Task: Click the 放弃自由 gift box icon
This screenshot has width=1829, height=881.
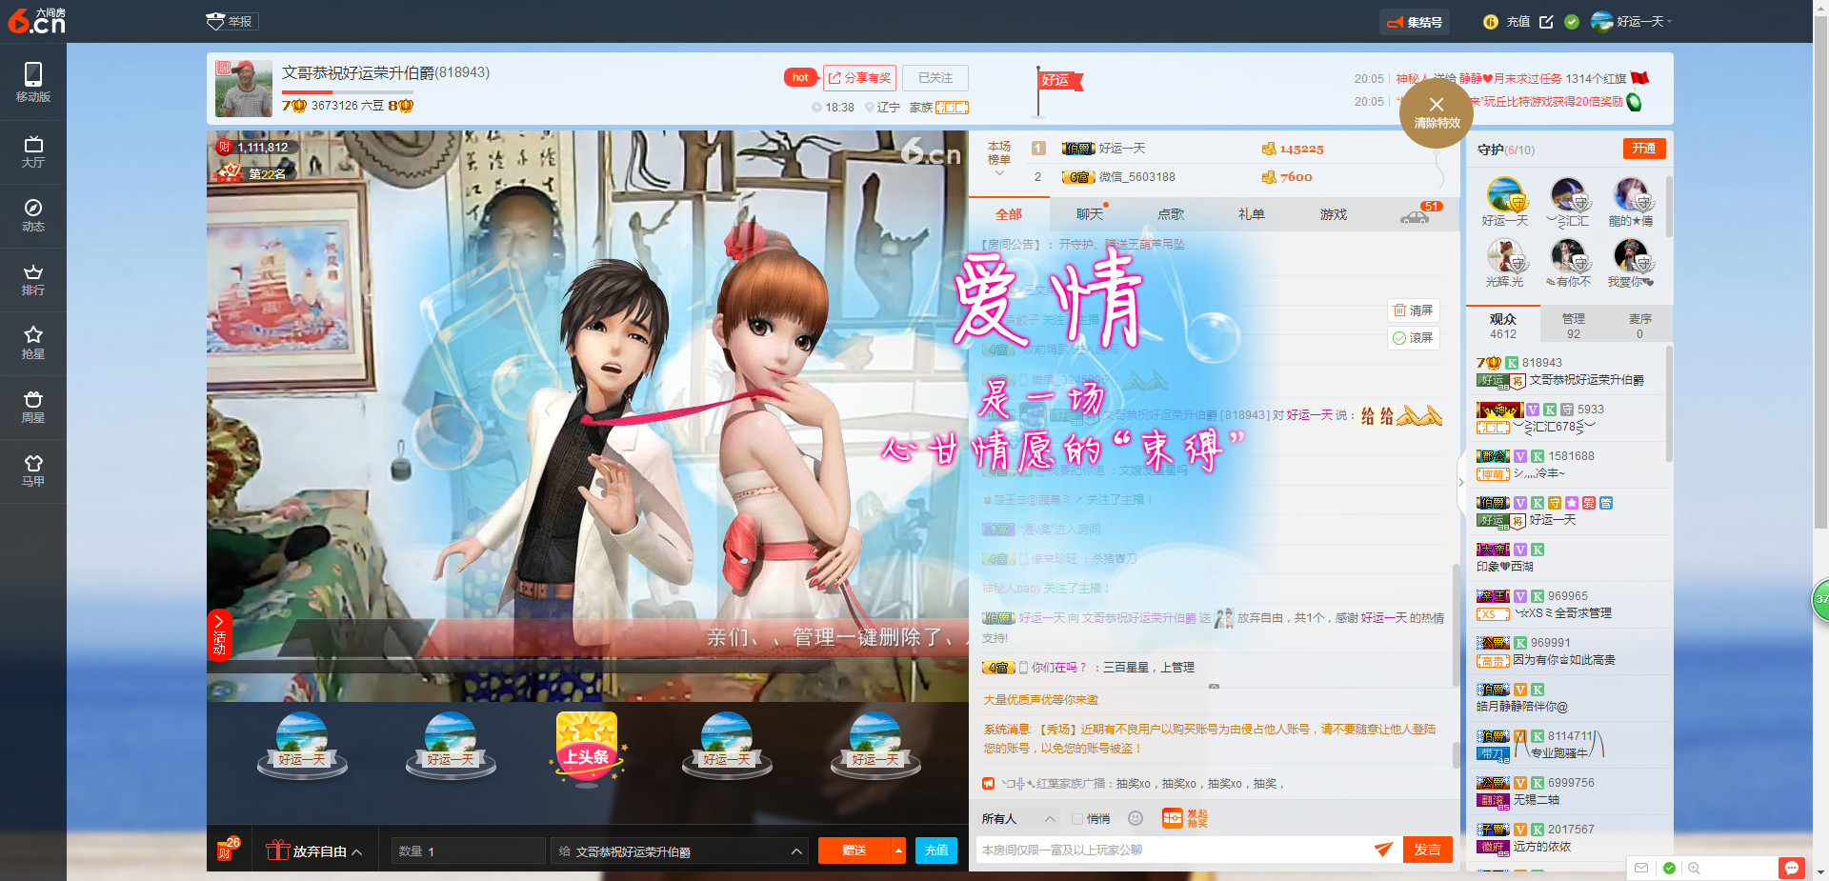Action: point(277,851)
